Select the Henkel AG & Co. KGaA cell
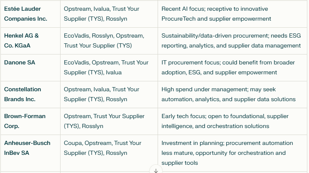 click(x=22, y=40)
